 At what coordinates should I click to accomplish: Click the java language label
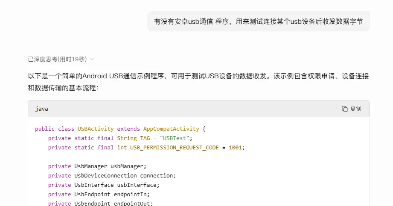[42, 109]
